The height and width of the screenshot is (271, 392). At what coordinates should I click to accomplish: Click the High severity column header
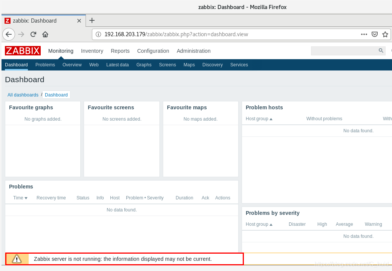(322, 224)
